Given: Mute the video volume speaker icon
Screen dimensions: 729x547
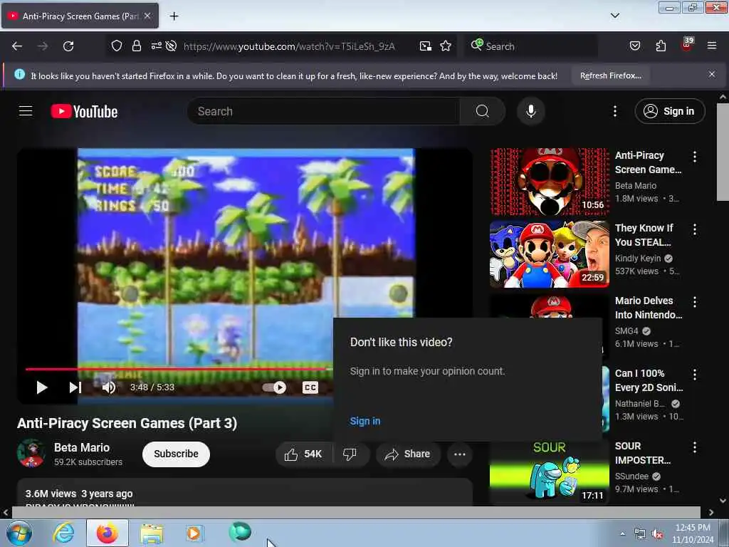Looking at the screenshot, I should click(109, 387).
